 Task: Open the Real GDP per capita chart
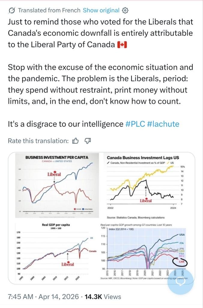point(56,252)
